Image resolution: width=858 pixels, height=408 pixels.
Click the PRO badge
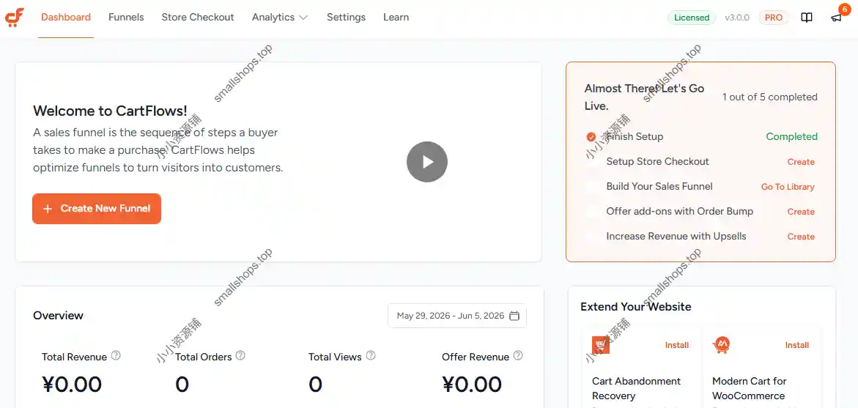(773, 18)
